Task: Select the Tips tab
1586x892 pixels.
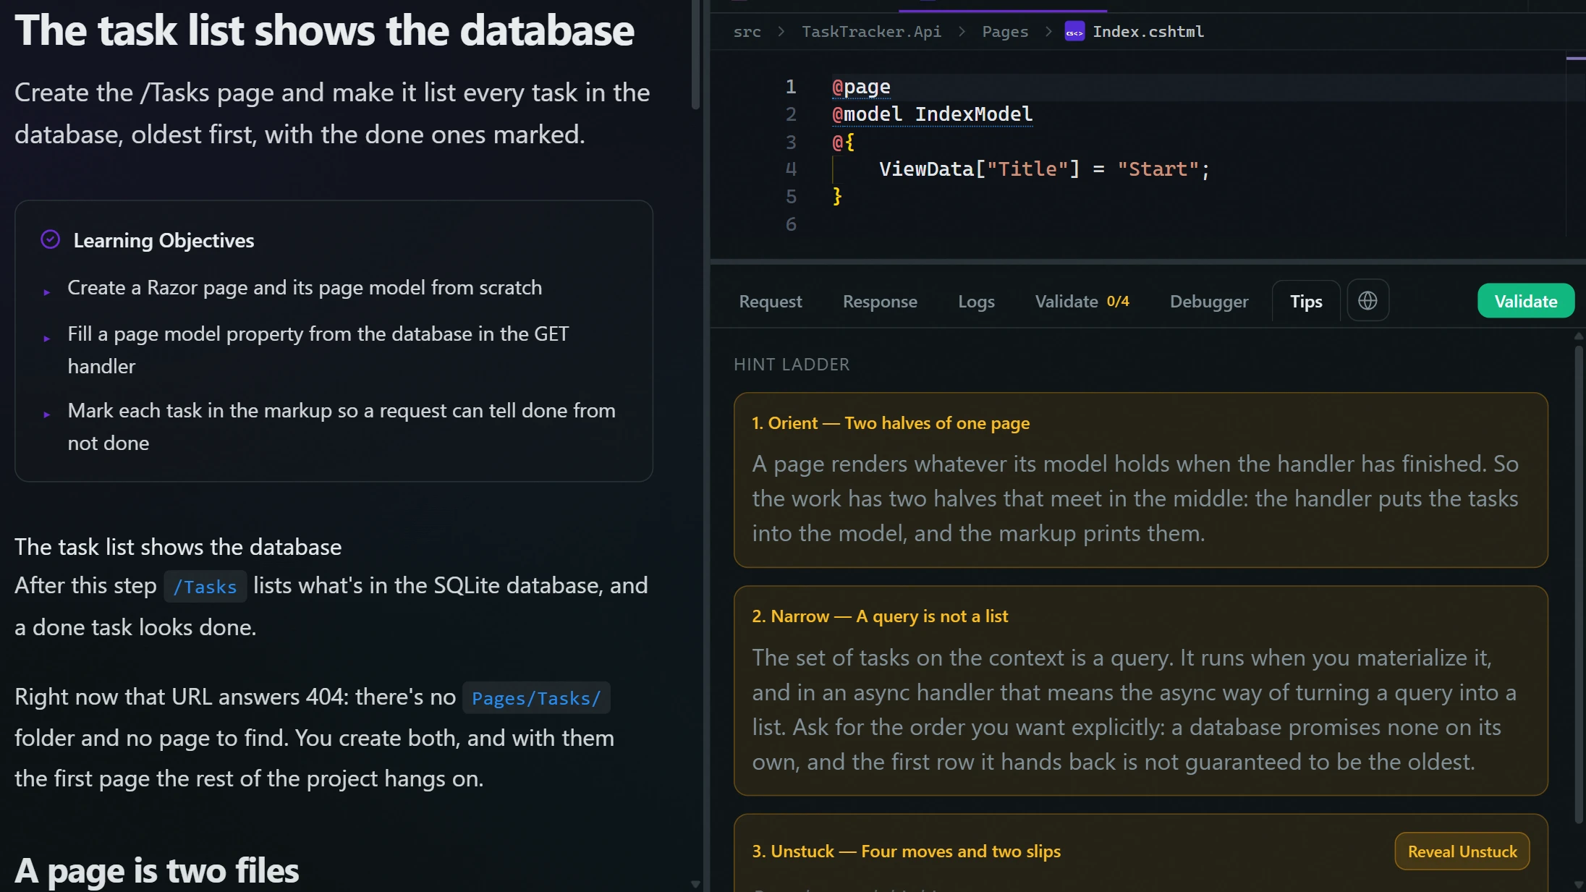Action: tap(1306, 302)
